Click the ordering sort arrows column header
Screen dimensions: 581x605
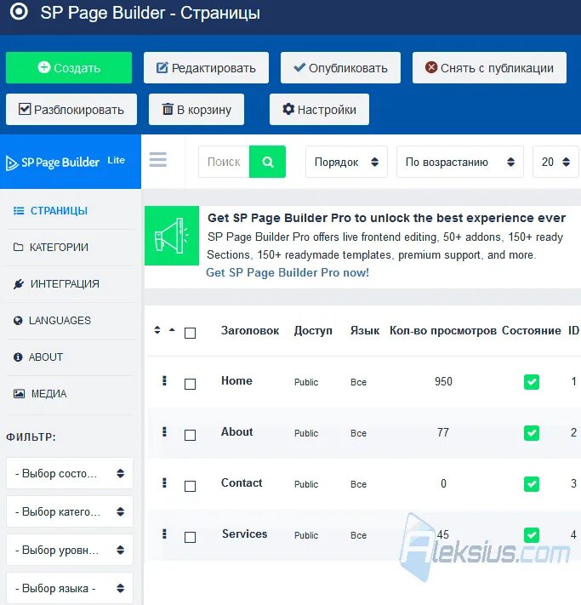[x=157, y=330]
